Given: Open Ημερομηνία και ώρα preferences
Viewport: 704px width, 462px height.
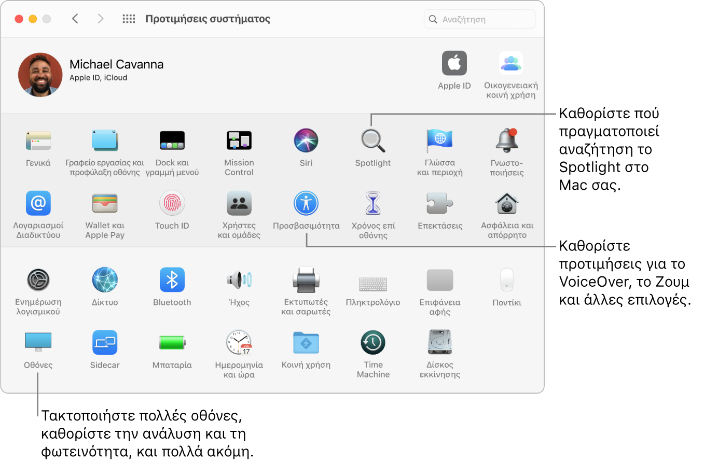Looking at the screenshot, I should [x=239, y=343].
